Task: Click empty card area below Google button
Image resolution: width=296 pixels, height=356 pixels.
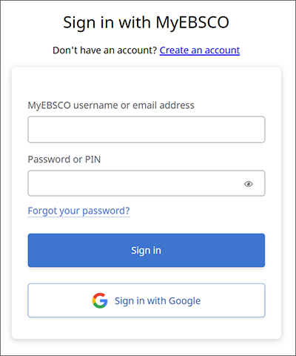Action: (x=147, y=328)
